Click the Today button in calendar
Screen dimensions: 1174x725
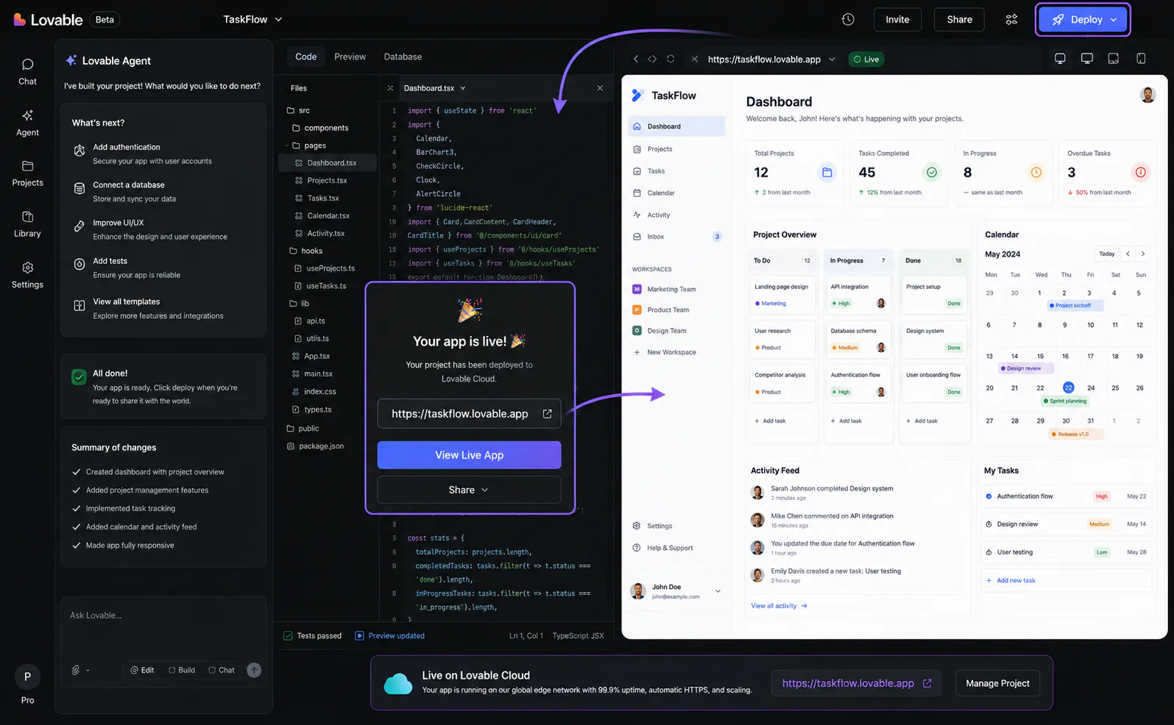pyautogui.click(x=1107, y=254)
